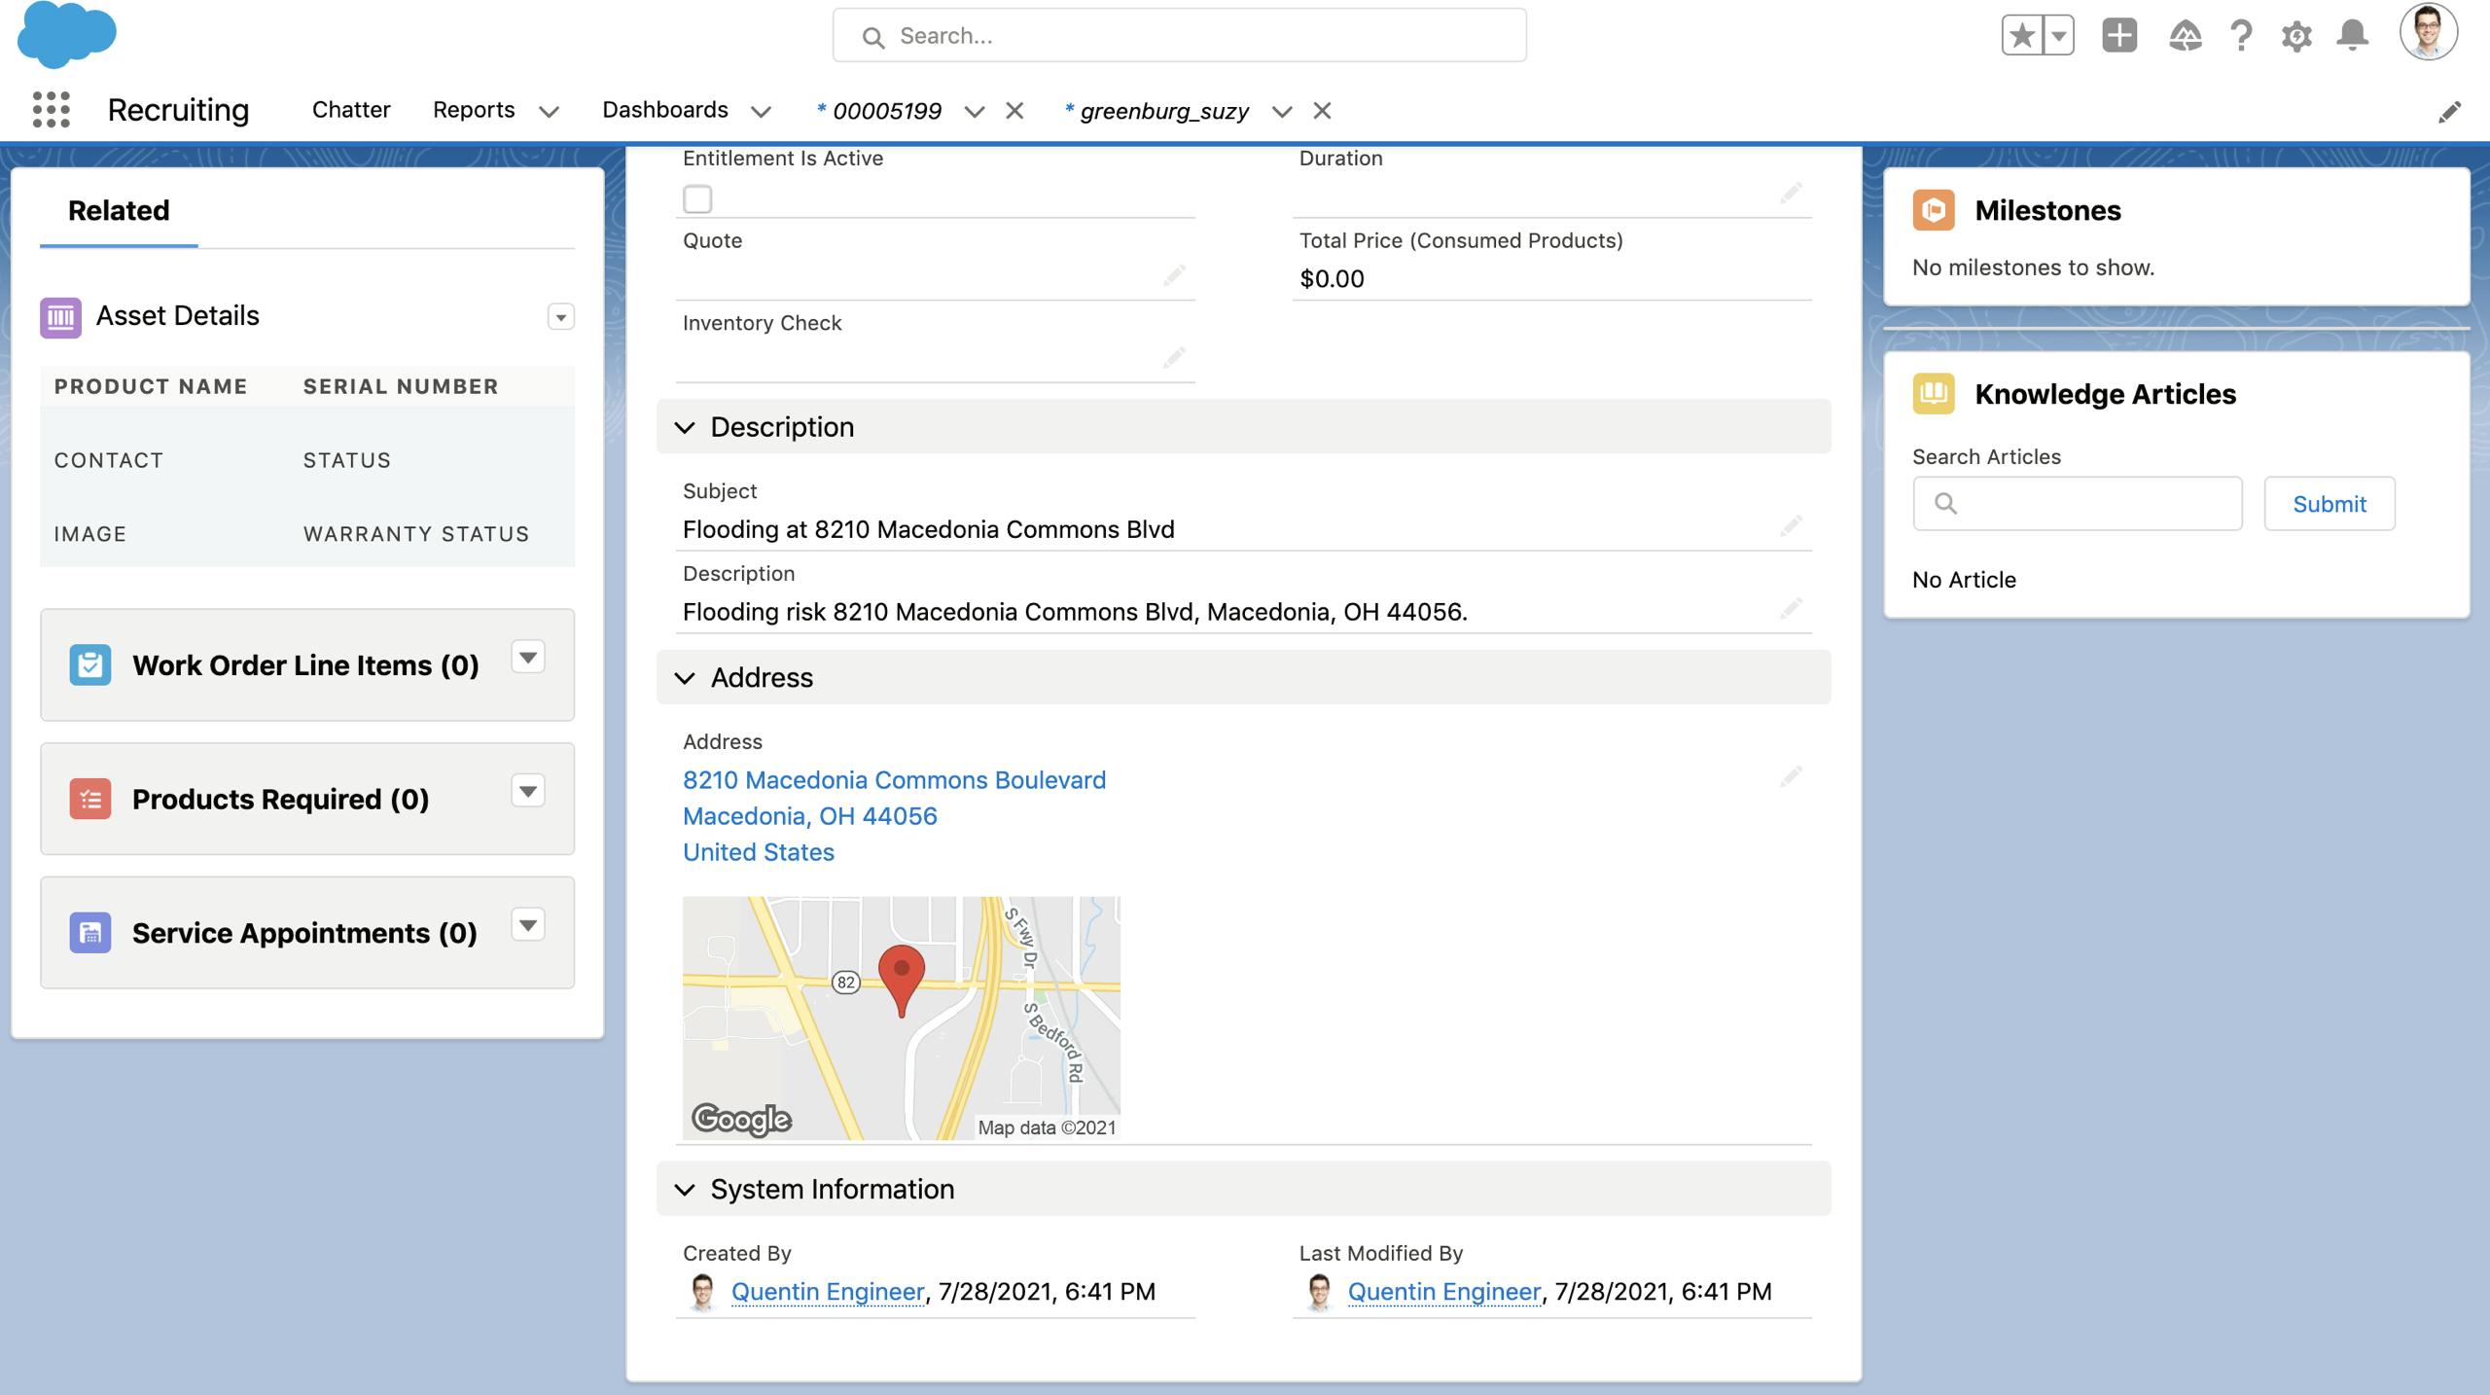Open Work Order Line Items dropdown menu
The height and width of the screenshot is (1395, 2490).
pyautogui.click(x=528, y=658)
